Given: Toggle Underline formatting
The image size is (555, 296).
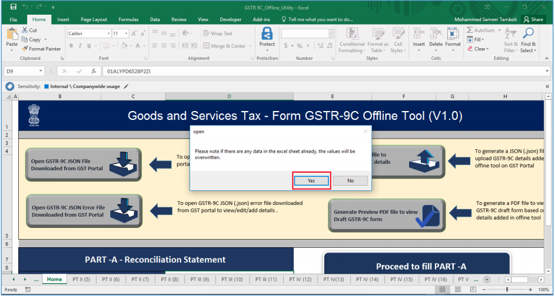Looking at the screenshot, I should pyautogui.click(x=89, y=46).
